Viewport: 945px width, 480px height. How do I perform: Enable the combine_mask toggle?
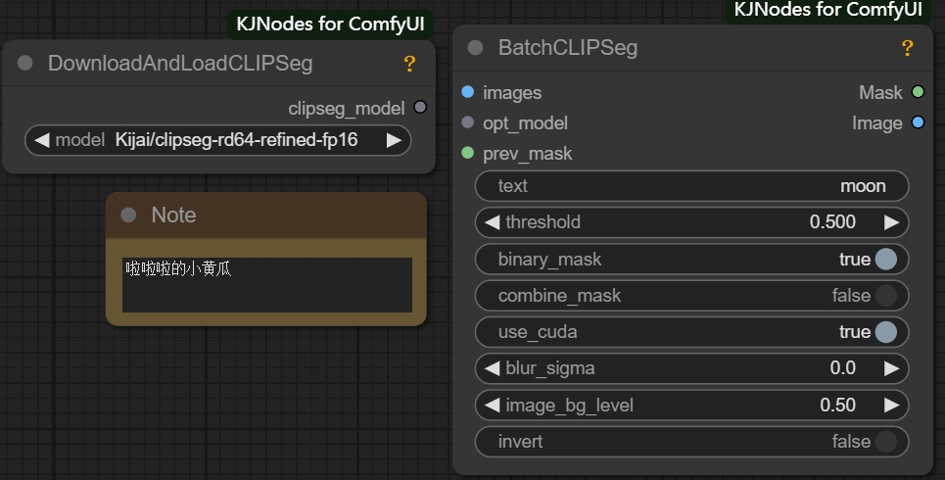885,296
